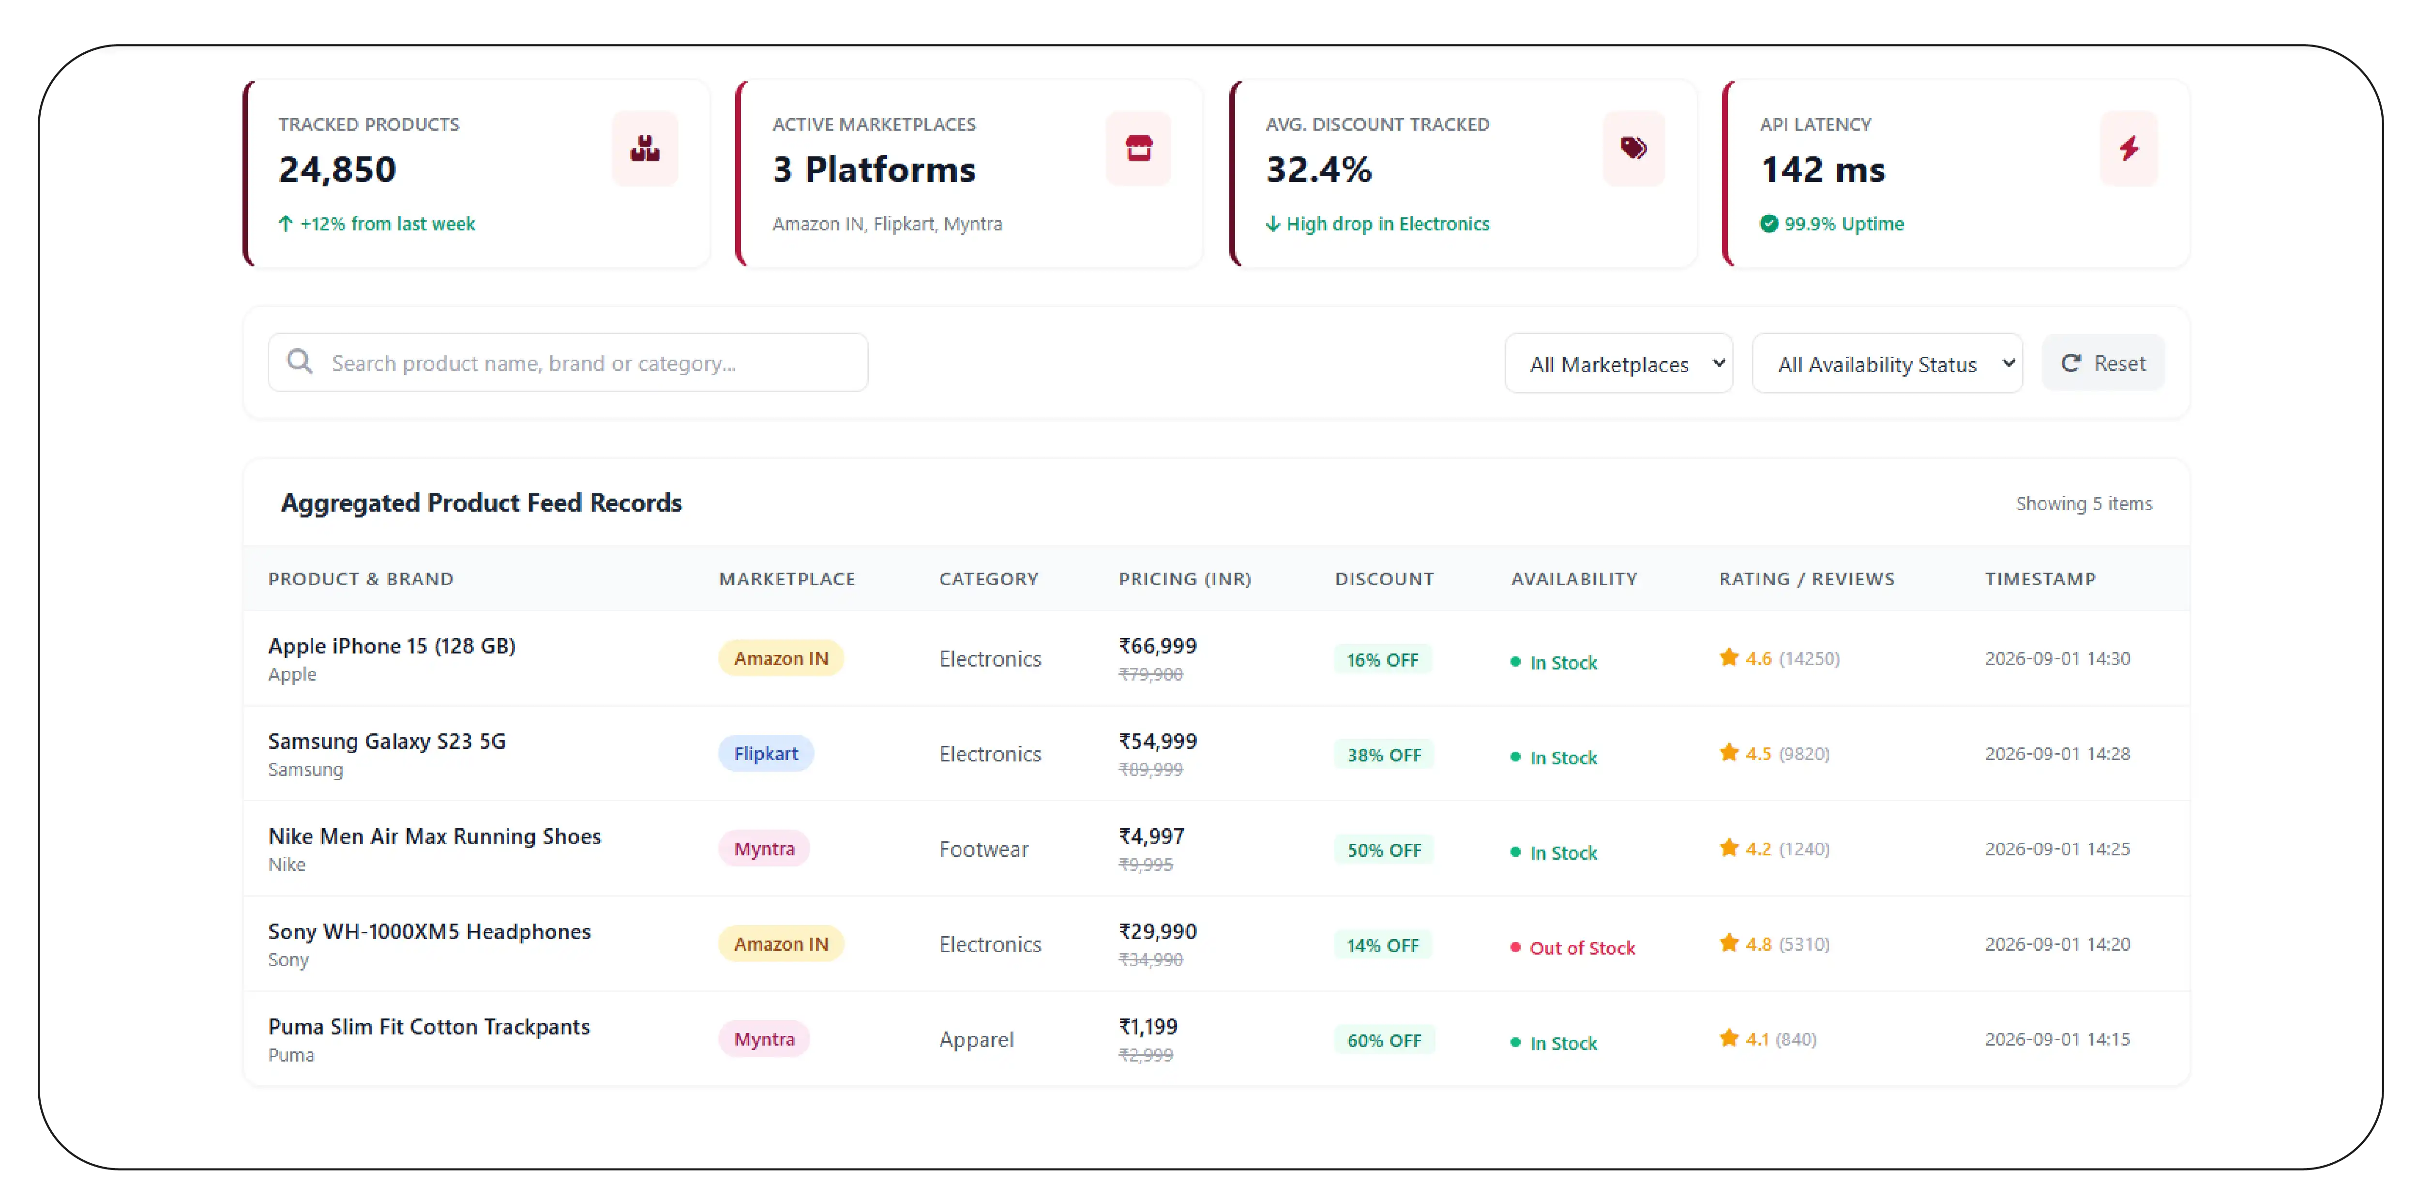Click the 2026-09-01 14:30 timestamp

[x=2057, y=659]
